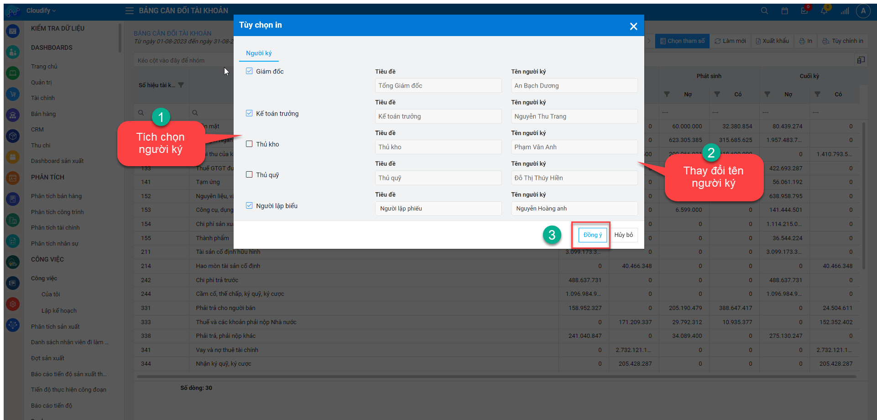Click the blue network nodes module icon
This screenshot has height=420, width=877.
tap(13, 325)
